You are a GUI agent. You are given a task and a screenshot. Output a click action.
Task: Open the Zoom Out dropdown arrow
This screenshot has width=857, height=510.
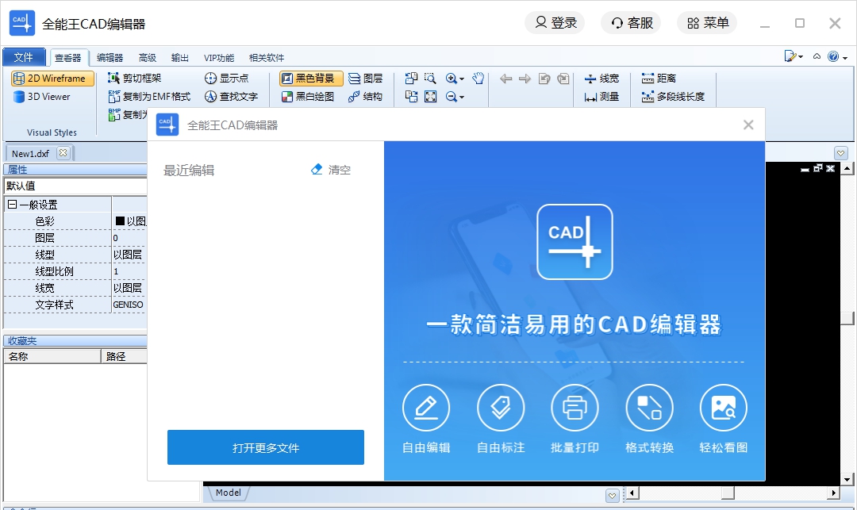pos(463,96)
